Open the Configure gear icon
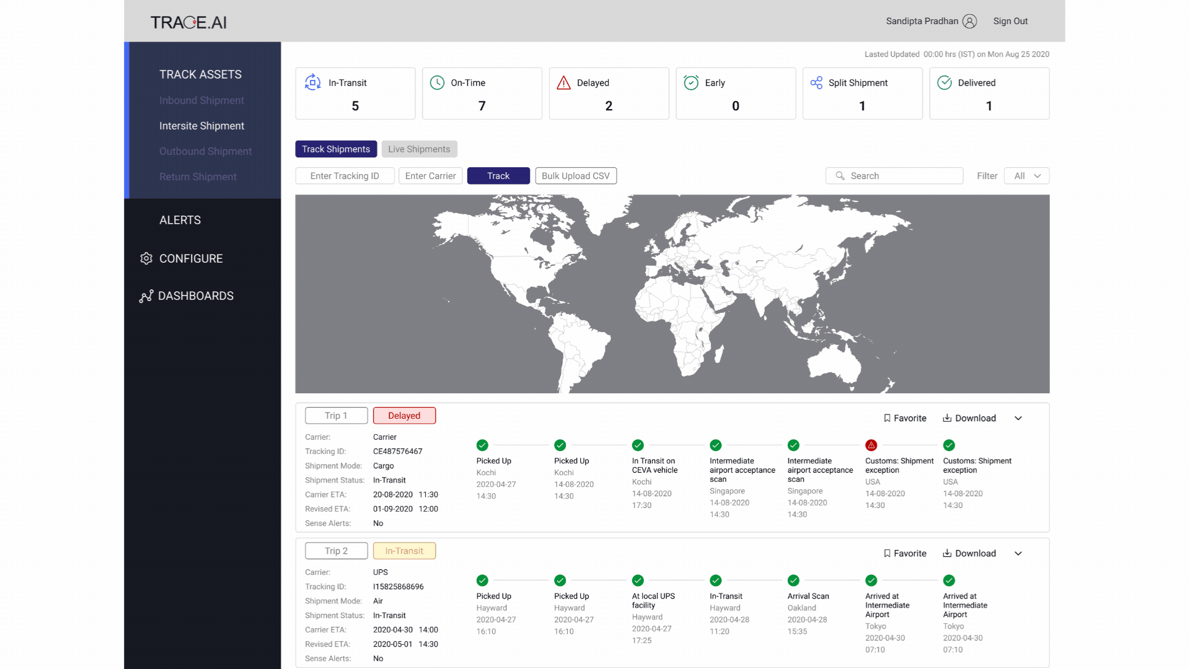 coord(146,258)
